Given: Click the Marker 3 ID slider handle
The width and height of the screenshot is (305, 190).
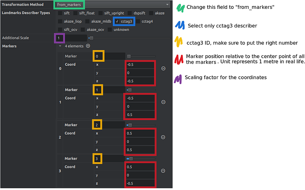Looking at the screenshot, I should point(131,159).
